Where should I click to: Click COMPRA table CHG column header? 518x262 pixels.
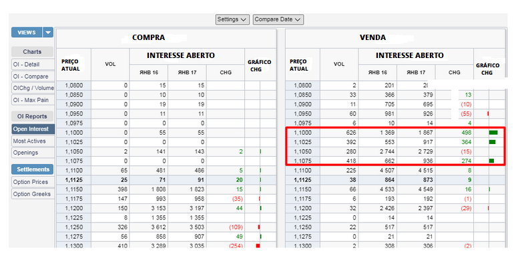pos(226,73)
